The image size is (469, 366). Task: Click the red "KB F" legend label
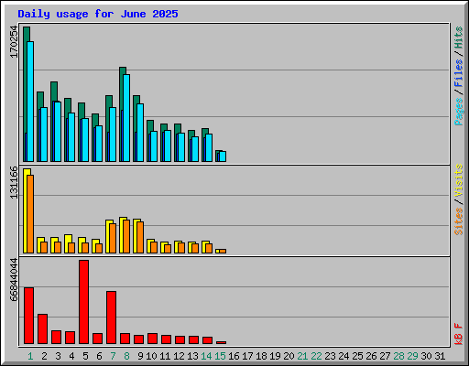pos(459,334)
